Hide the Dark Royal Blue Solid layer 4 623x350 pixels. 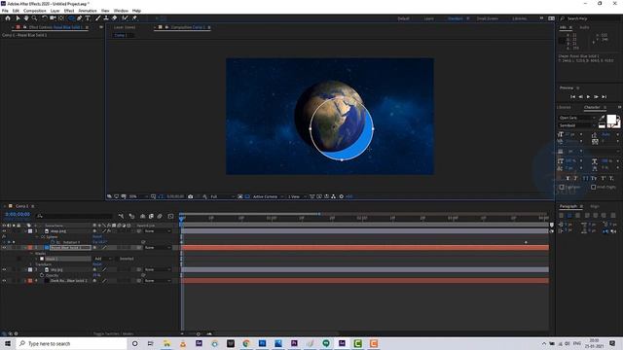pos(4,281)
